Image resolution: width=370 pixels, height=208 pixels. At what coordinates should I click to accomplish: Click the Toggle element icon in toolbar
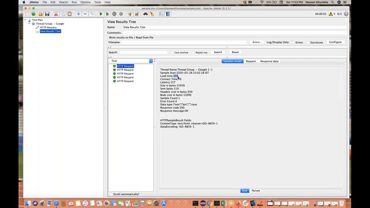point(92,14)
